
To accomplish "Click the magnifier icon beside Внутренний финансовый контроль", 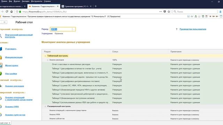I will 1,36.
